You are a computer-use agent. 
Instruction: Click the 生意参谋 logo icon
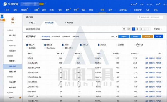5,4
